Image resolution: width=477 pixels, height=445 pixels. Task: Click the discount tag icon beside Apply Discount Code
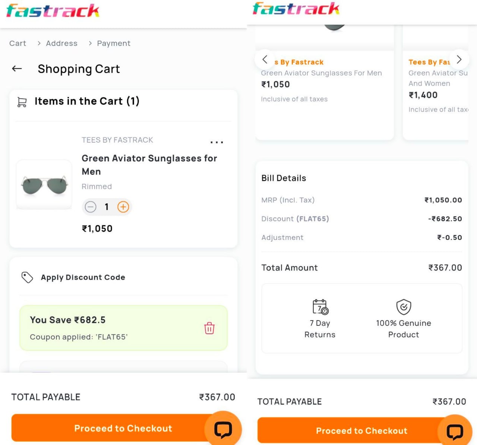[27, 277]
